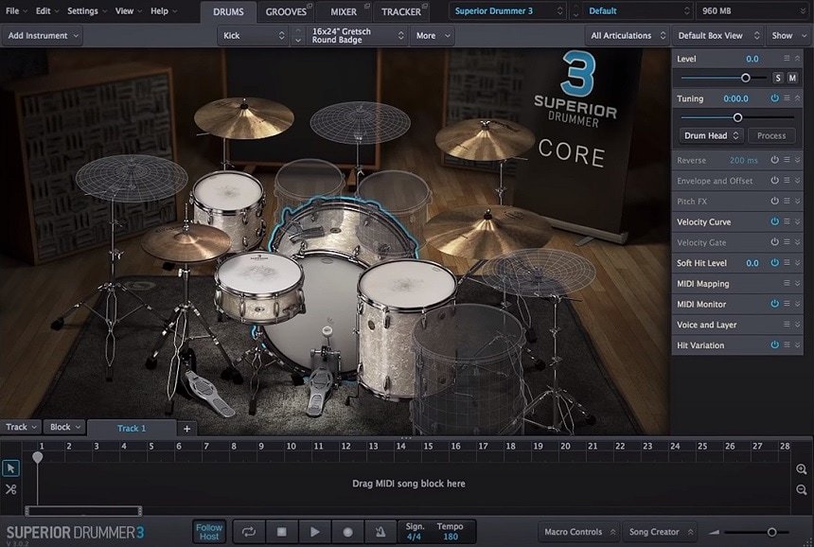The width and height of the screenshot is (814, 547).
Task: Open the Tuning section menu icon
Action: tap(787, 98)
